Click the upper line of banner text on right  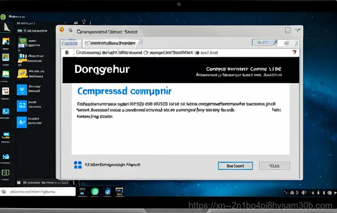[x=243, y=69]
